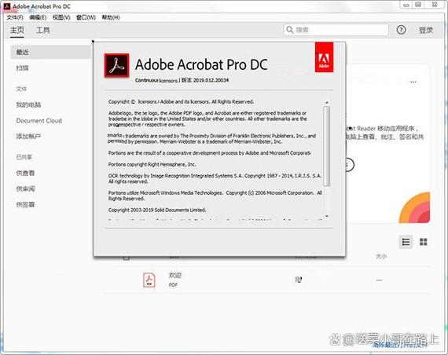Minimize the Acrobat window
The width and height of the screenshot is (448, 355).
(x=406, y=5)
